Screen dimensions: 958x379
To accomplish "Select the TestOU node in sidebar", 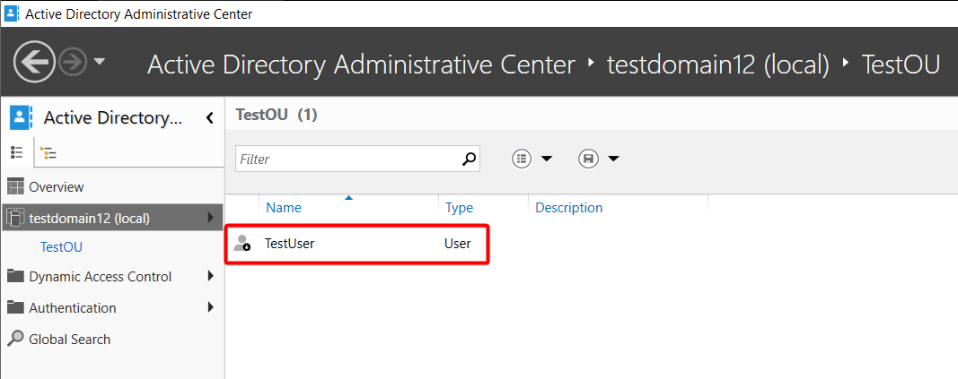I will [x=61, y=247].
